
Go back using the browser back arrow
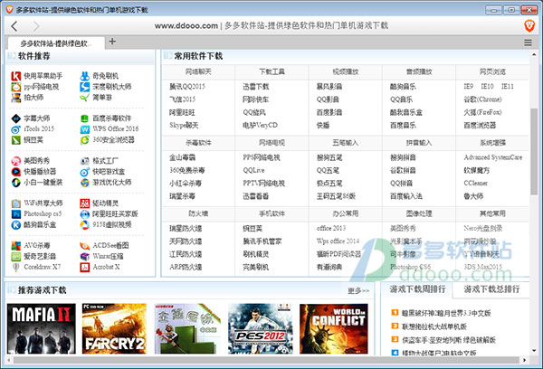point(14,26)
